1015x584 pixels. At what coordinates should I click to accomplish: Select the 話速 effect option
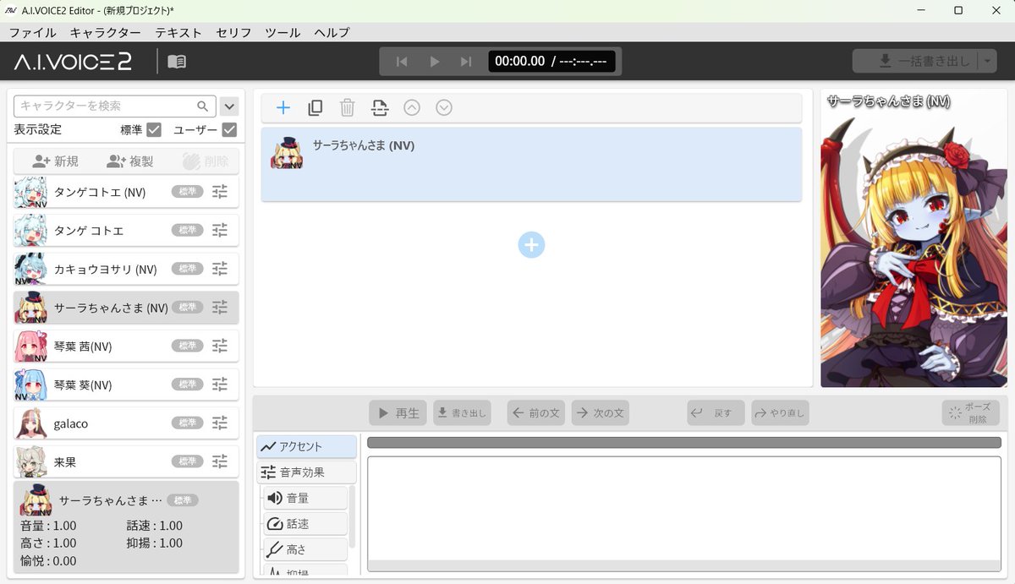pos(305,524)
